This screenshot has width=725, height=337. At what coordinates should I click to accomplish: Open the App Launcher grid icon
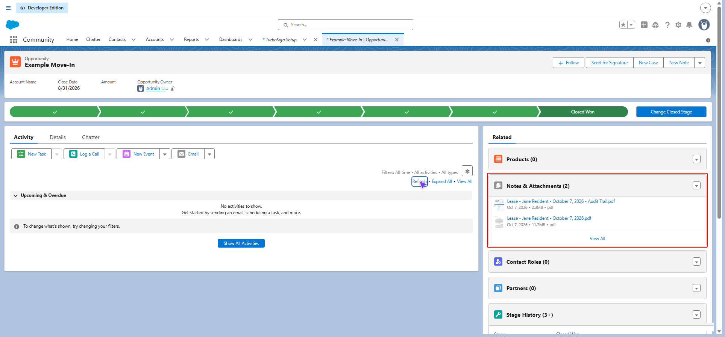click(x=14, y=39)
